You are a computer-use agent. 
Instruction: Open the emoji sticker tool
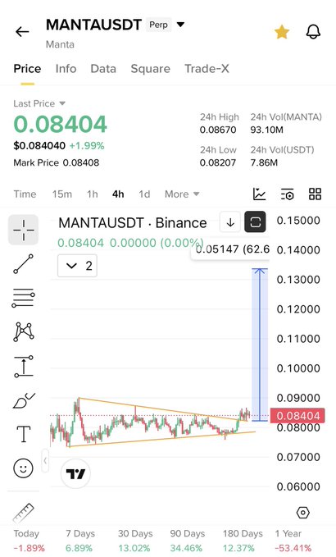(x=24, y=468)
